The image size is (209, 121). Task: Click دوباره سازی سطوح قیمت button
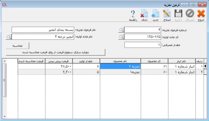56,52
